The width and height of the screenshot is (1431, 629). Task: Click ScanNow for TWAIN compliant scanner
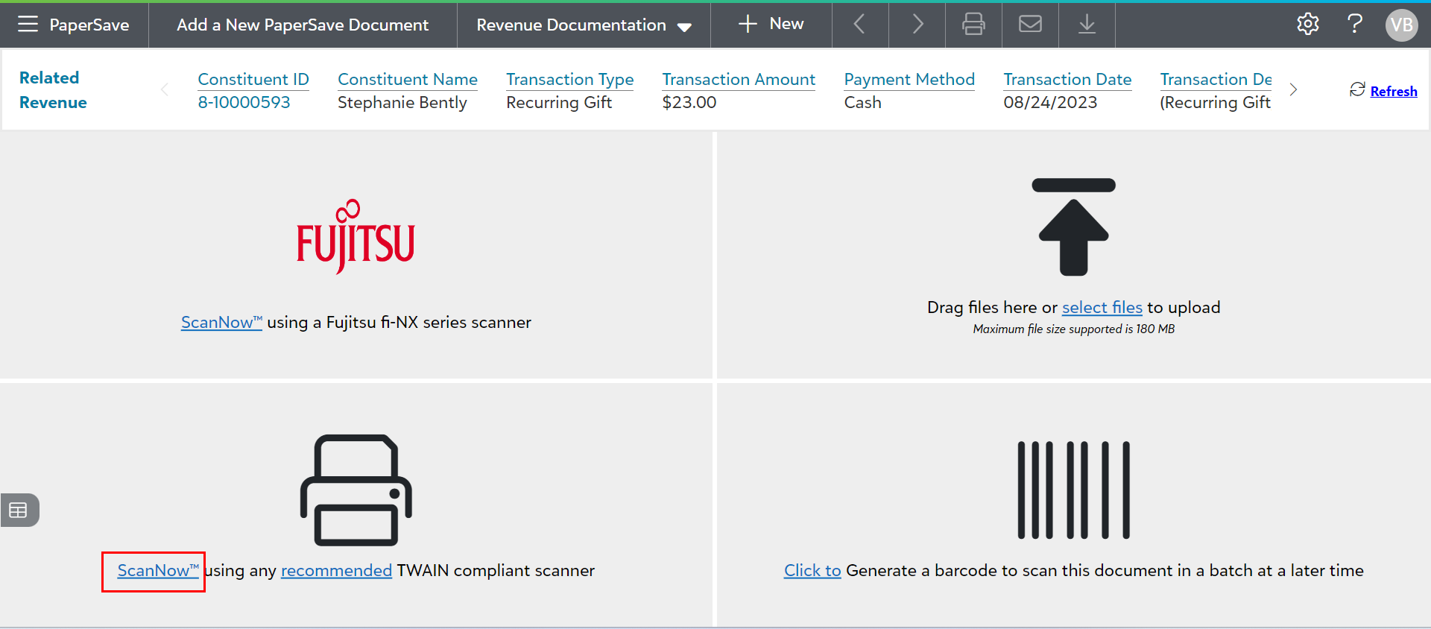pos(158,571)
